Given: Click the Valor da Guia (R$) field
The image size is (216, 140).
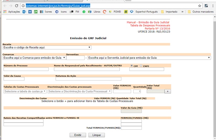Looking at the screenshot, I should (x=131, y=111).
